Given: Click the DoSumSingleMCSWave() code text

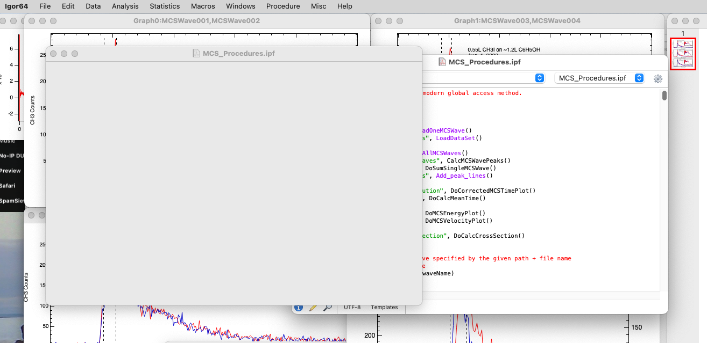Looking at the screenshot, I should [461, 168].
